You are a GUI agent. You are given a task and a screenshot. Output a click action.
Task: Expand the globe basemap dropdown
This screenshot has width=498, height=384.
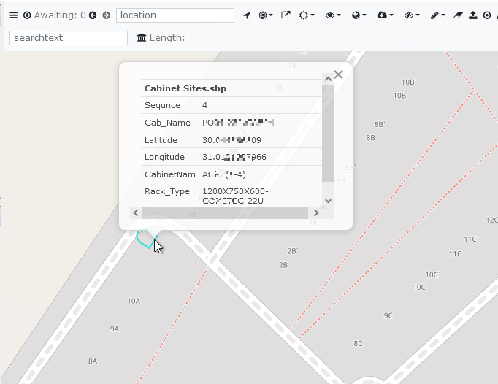pyautogui.click(x=359, y=15)
